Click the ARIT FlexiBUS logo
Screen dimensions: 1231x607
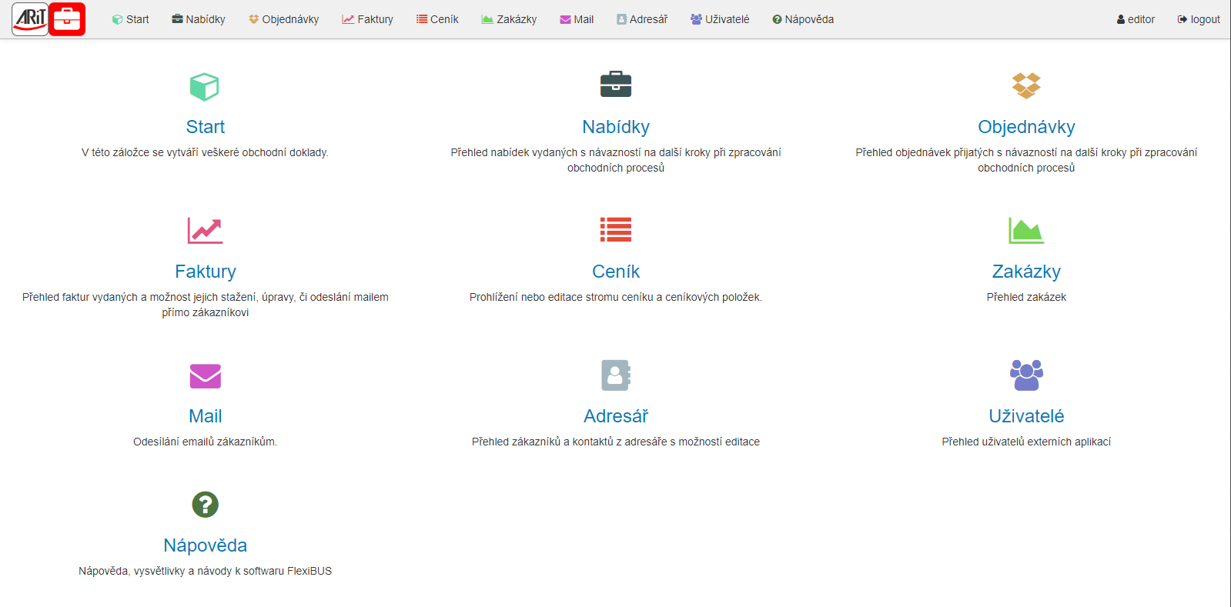[49, 19]
